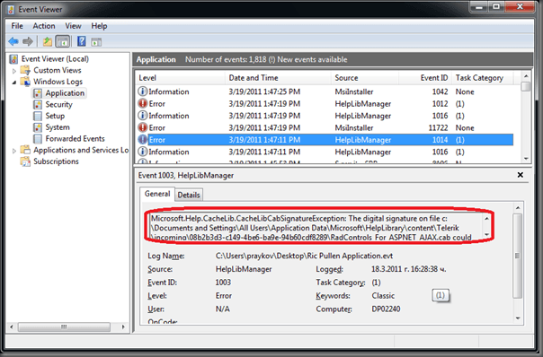Click the Back arrow toolbar icon
The width and height of the screenshot is (543, 357).
13,42
